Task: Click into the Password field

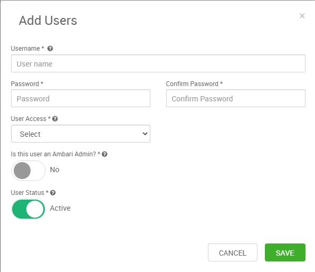Action: point(81,98)
